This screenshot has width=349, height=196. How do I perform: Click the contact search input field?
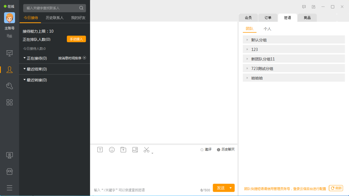point(52,8)
